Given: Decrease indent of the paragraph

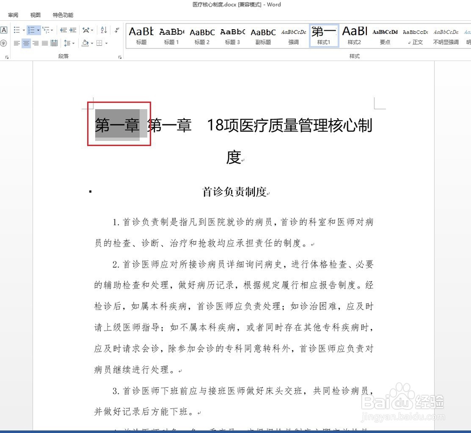Looking at the screenshot, I should pyautogui.click(x=64, y=30).
